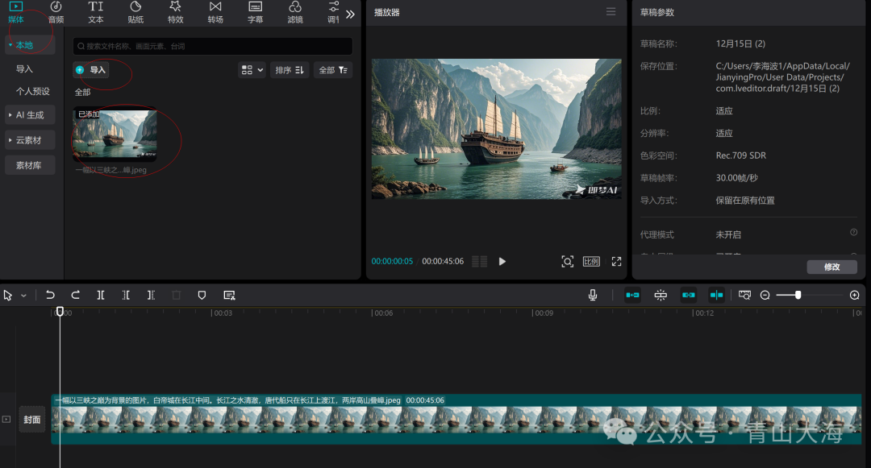The image size is (871, 468).
Task: Open the 转场 transitions tab
Action: click(x=215, y=12)
